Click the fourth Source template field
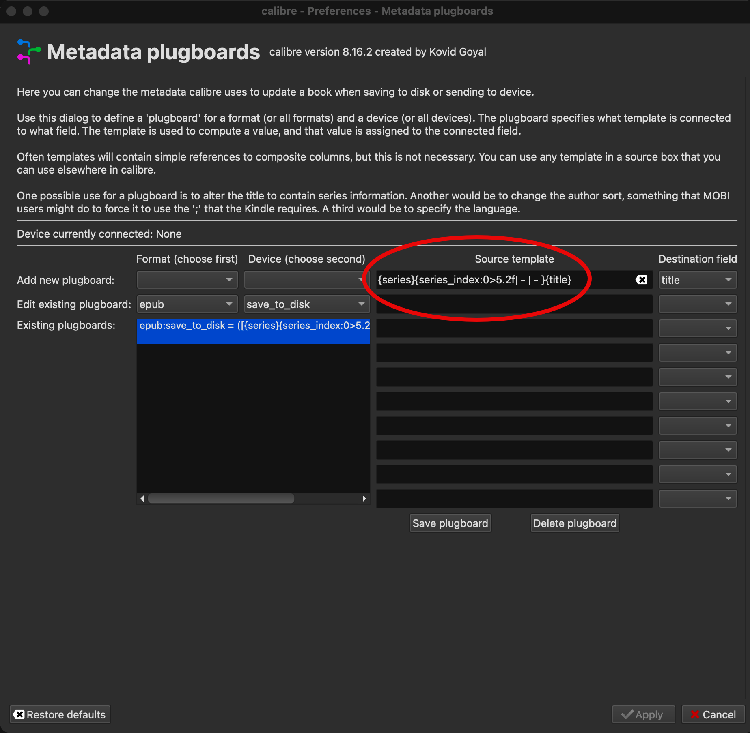The image size is (750, 733). click(514, 353)
